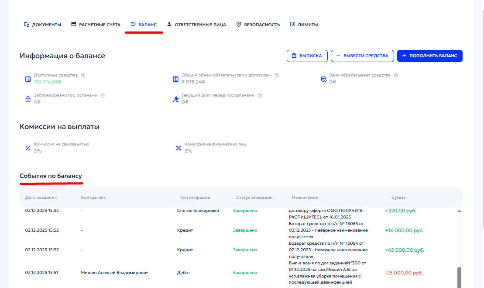484x288 pixels.
Task: Go to the Ответственные лица tab
Action: coord(196,24)
